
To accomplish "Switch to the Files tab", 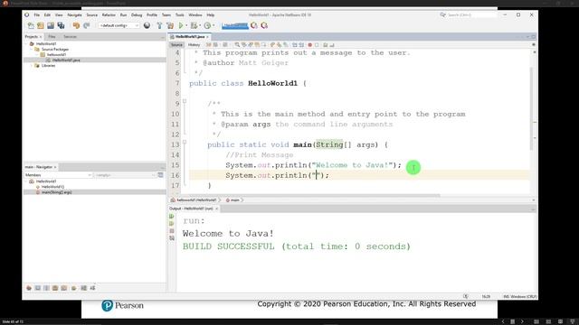I will (x=52, y=37).
